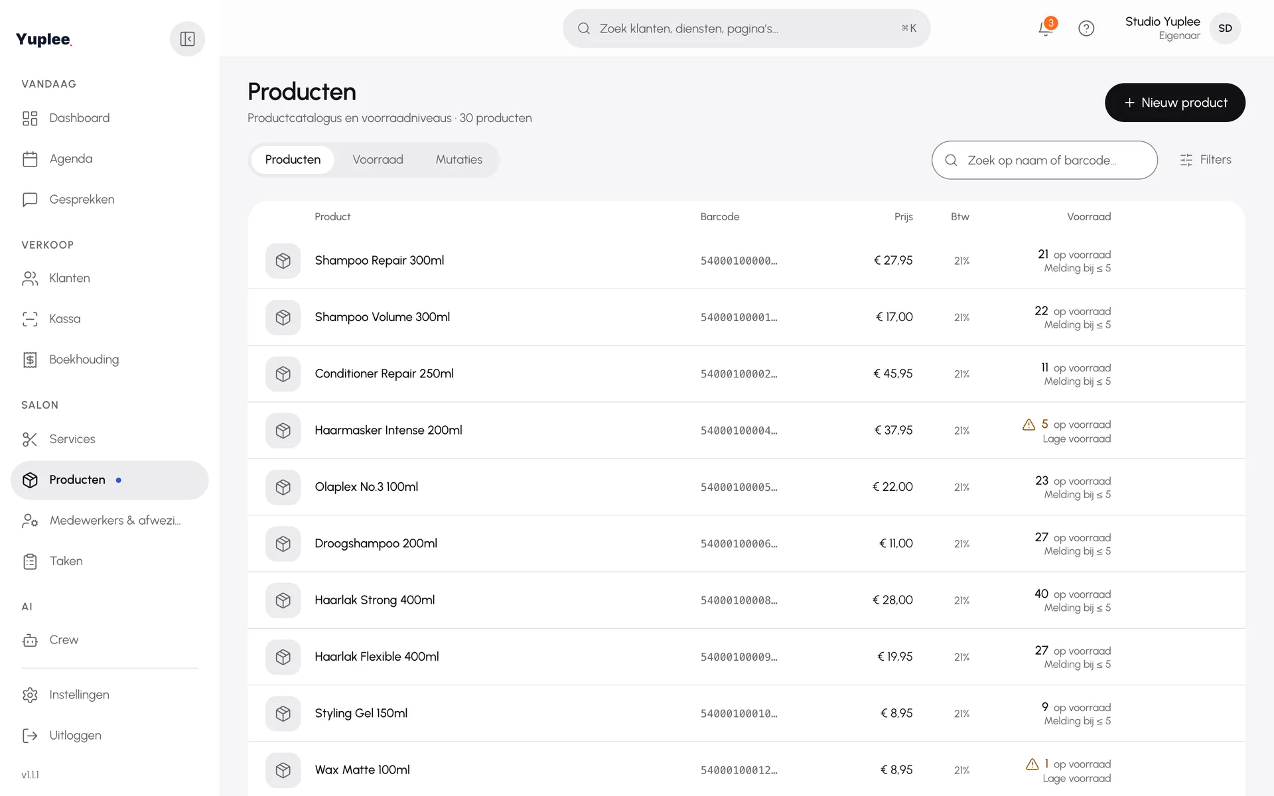Image resolution: width=1274 pixels, height=796 pixels.
Task: Click the Prijs column header
Action: click(903, 217)
